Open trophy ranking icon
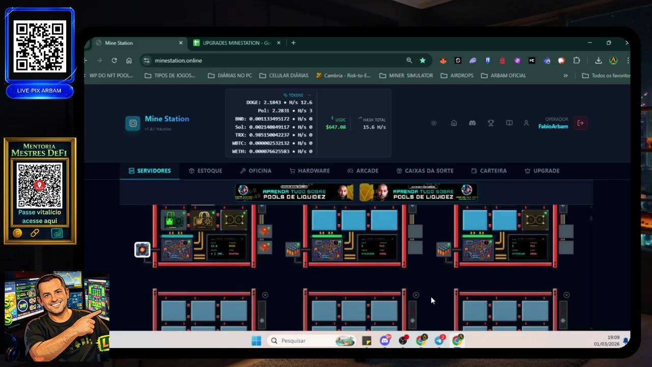 [491, 123]
